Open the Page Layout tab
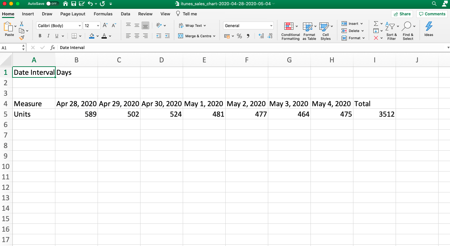 point(73,14)
